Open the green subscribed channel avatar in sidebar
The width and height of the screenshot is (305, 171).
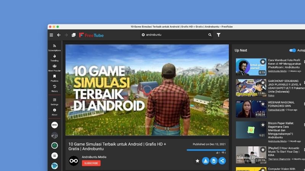click(x=55, y=146)
